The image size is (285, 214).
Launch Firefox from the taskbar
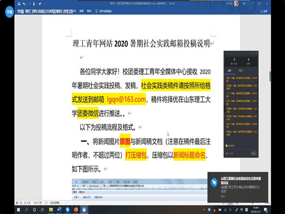76,209
